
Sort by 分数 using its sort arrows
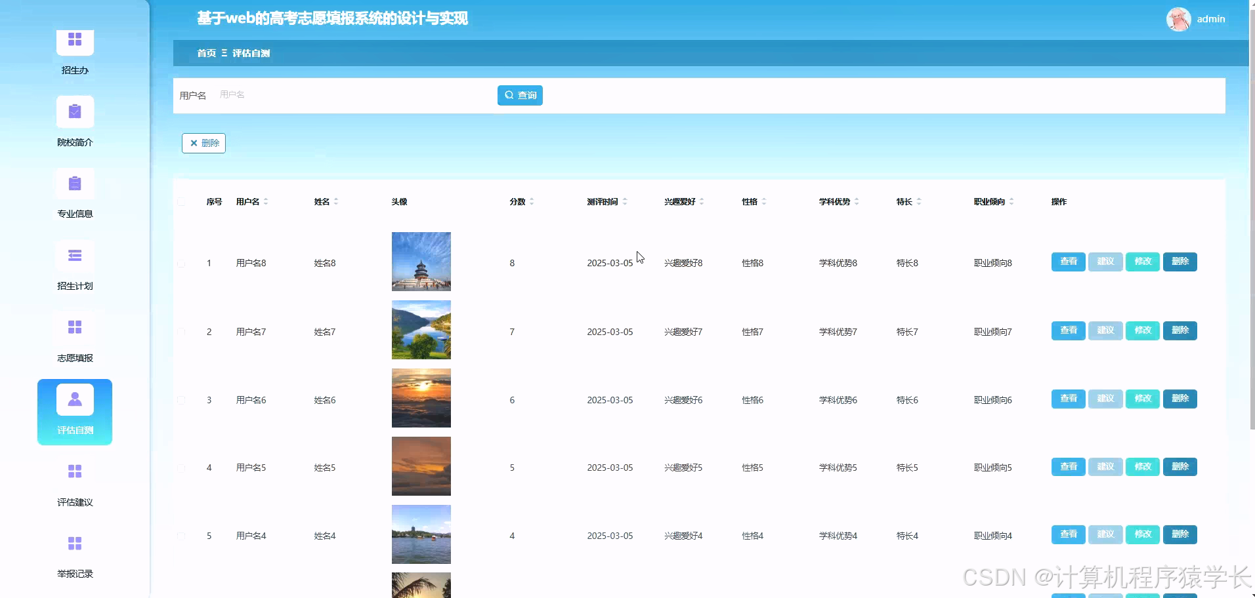pyautogui.click(x=534, y=201)
